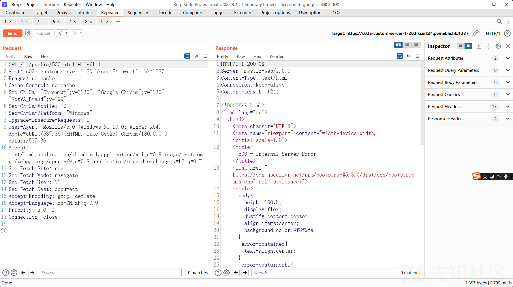Image resolution: width=513 pixels, height=287 pixels.
Task: Switch to the Decoder tab
Action: [x=166, y=13]
